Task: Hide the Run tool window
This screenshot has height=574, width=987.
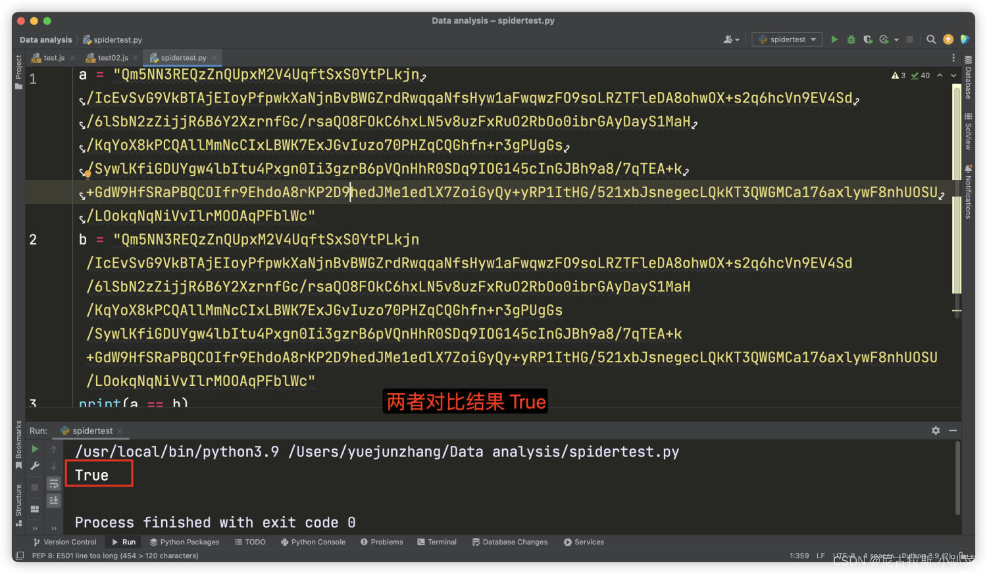Action: (953, 431)
